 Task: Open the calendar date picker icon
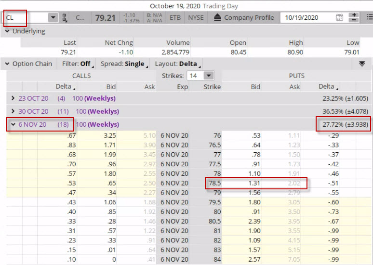tap(339, 18)
